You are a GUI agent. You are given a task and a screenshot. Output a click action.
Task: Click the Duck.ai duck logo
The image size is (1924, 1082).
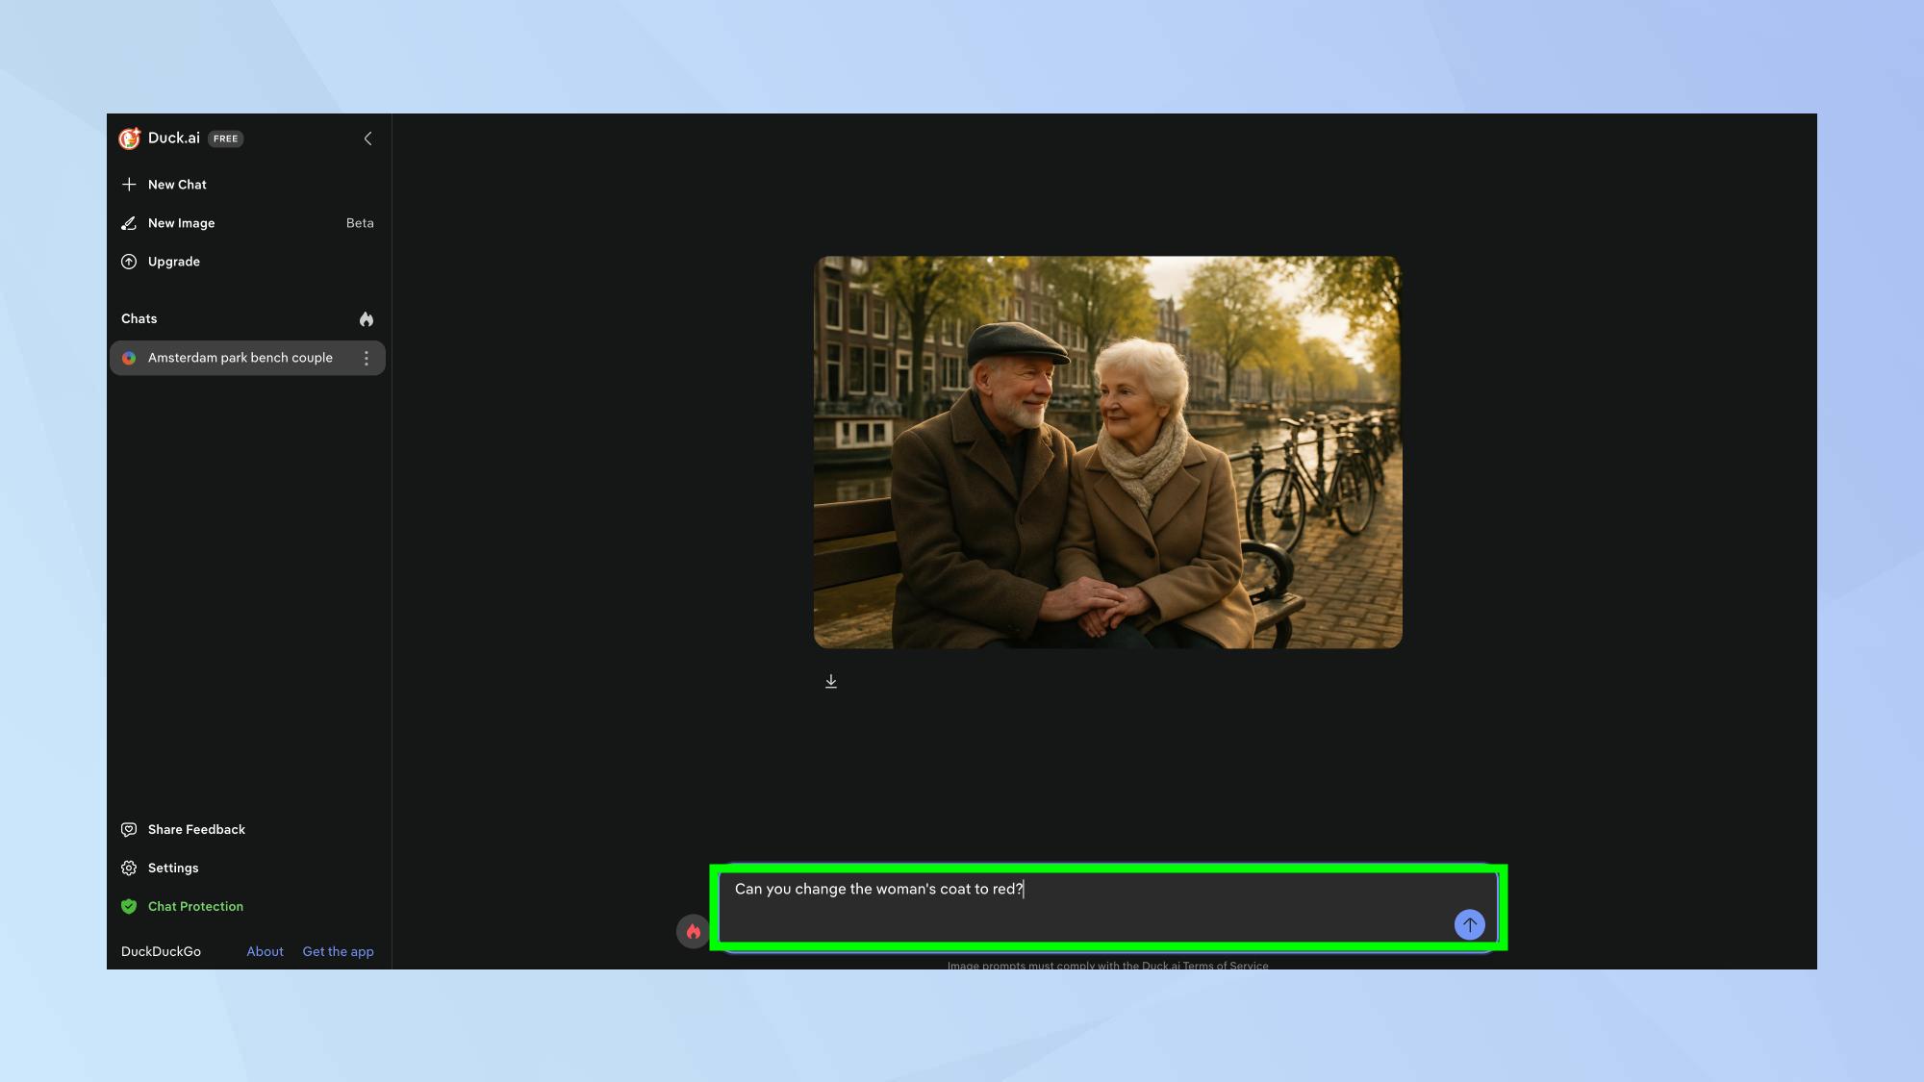click(129, 138)
